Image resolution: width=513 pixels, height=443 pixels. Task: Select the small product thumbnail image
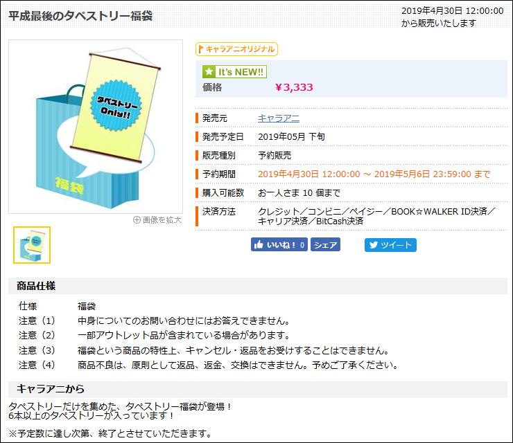(32, 245)
